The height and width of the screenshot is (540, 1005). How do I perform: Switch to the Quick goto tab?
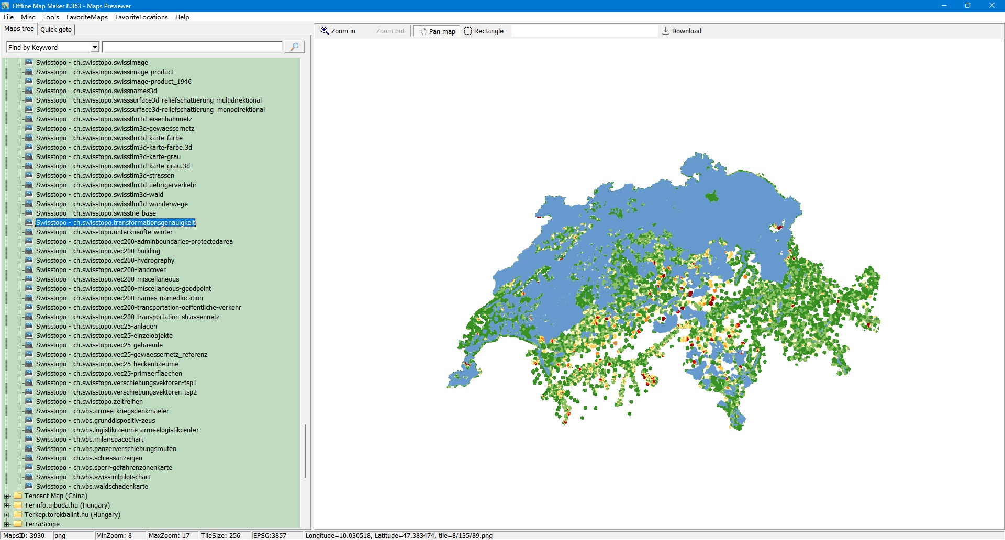click(x=56, y=29)
